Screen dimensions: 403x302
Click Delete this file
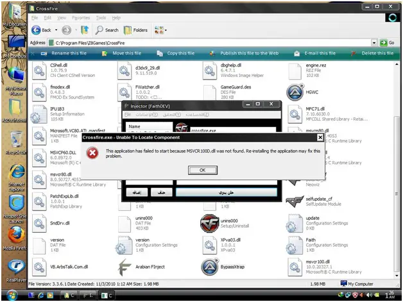372,53
